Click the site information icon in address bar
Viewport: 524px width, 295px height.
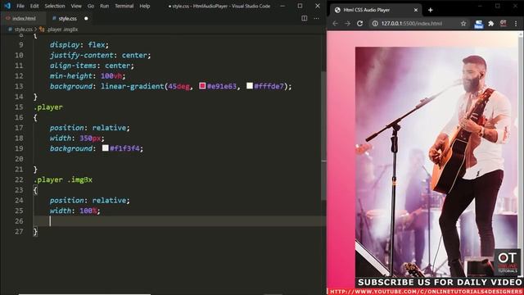(x=375, y=24)
